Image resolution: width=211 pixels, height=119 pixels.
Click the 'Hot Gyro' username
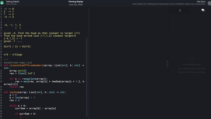coord(201,2)
